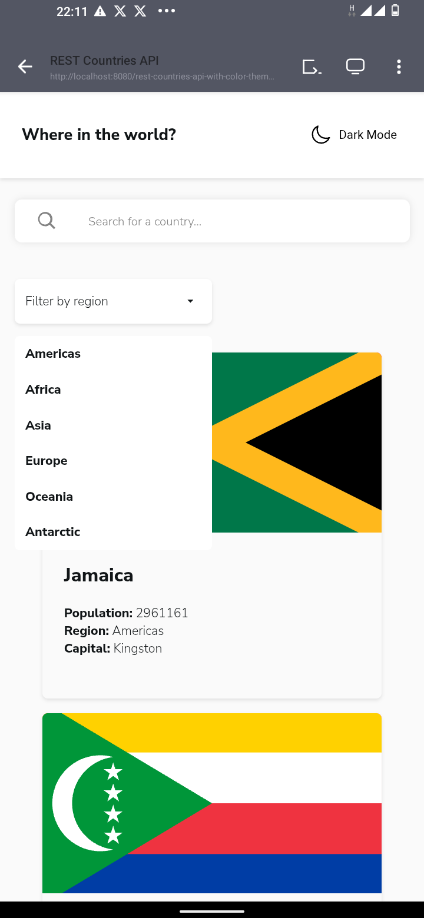
Task: Tap the battery status icon
Action: 395,11
